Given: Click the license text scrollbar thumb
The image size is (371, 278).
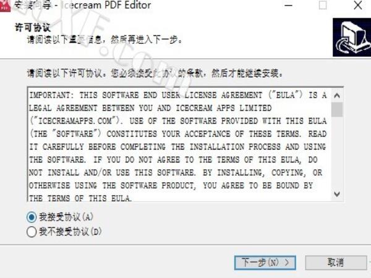Looking at the screenshot, I should click(x=337, y=109).
